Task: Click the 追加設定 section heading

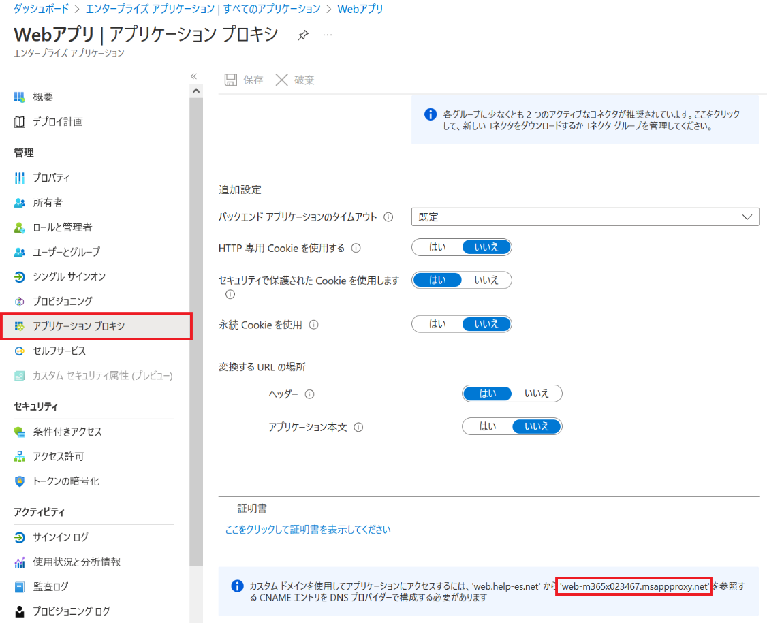Action: 240,190
